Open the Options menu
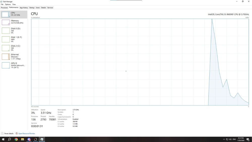This screenshot has width=252, height=142. click(8, 5)
